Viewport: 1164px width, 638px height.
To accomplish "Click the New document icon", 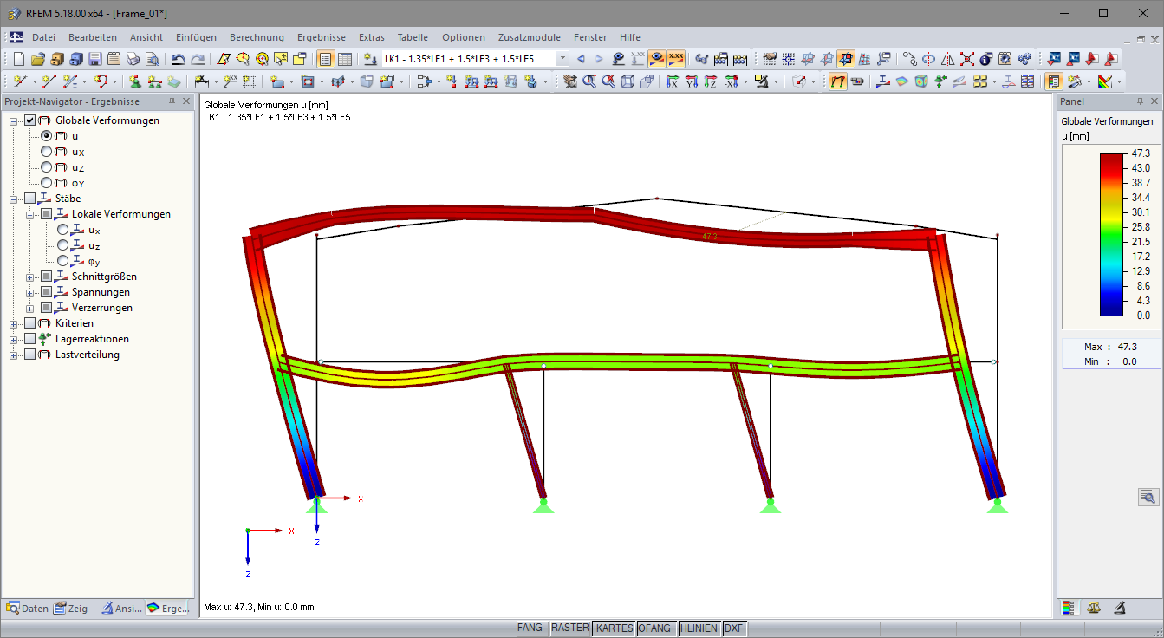I will point(20,59).
